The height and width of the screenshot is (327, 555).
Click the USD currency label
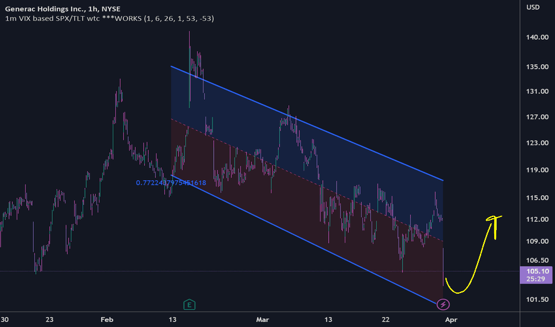[533, 7]
